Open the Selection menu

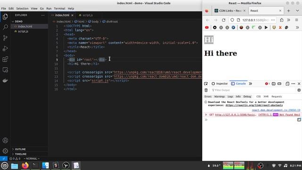click(x=22, y=8)
